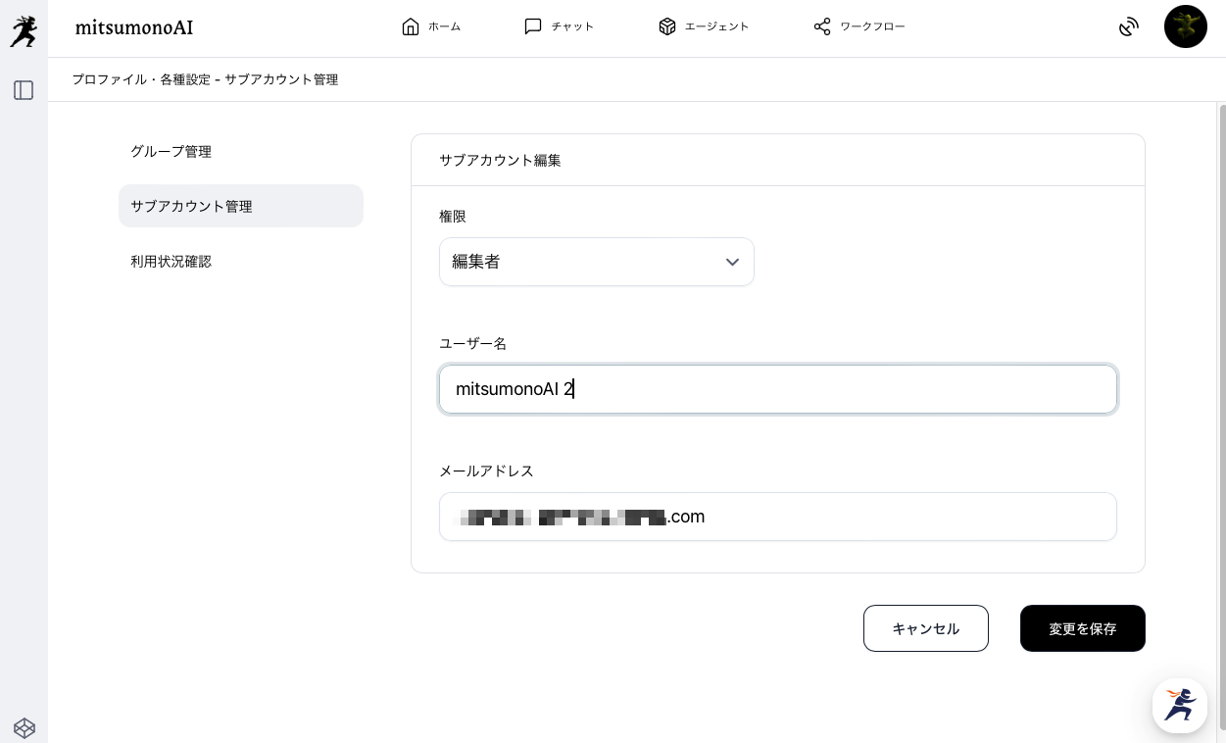Click the ユーザー名 input field

tap(777, 389)
